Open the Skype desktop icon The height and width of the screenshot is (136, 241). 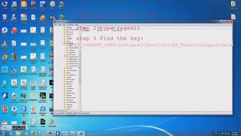tap(5, 84)
